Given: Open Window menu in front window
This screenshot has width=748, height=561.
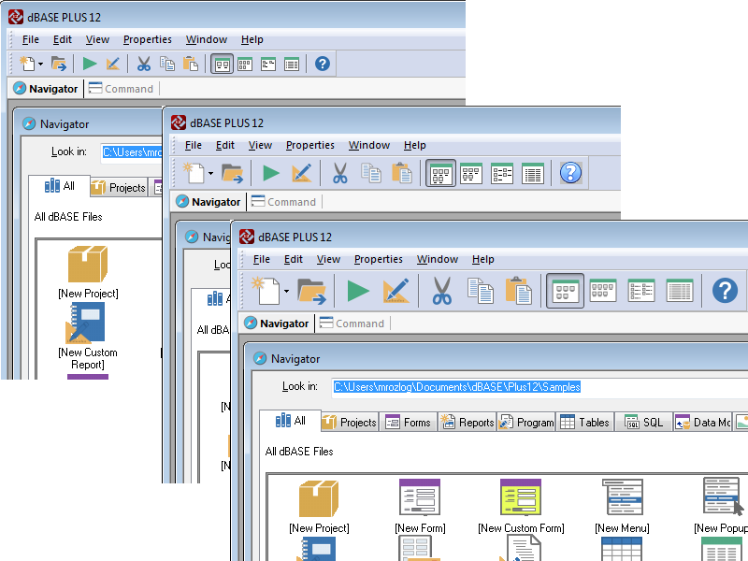Looking at the screenshot, I should click(x=438, y=259).
